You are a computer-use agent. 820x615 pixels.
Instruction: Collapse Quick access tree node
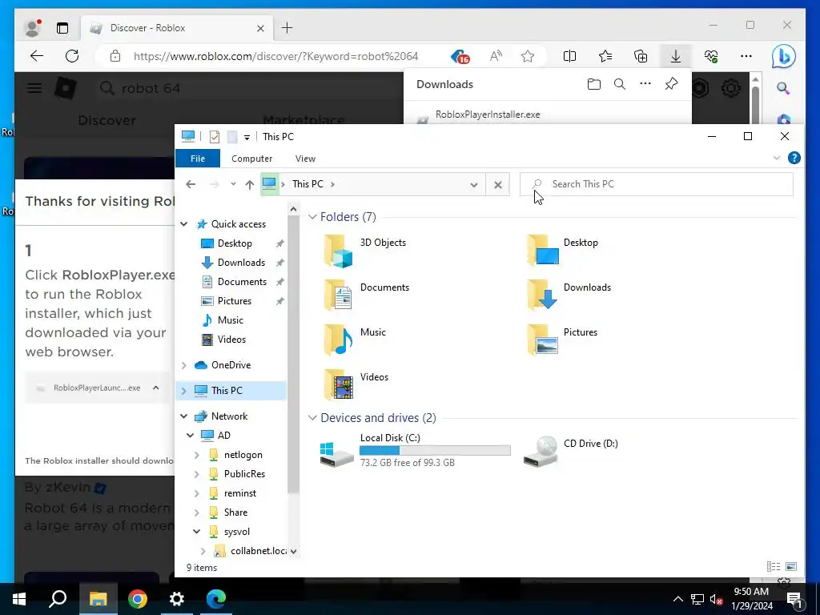(x=184, y=224)
